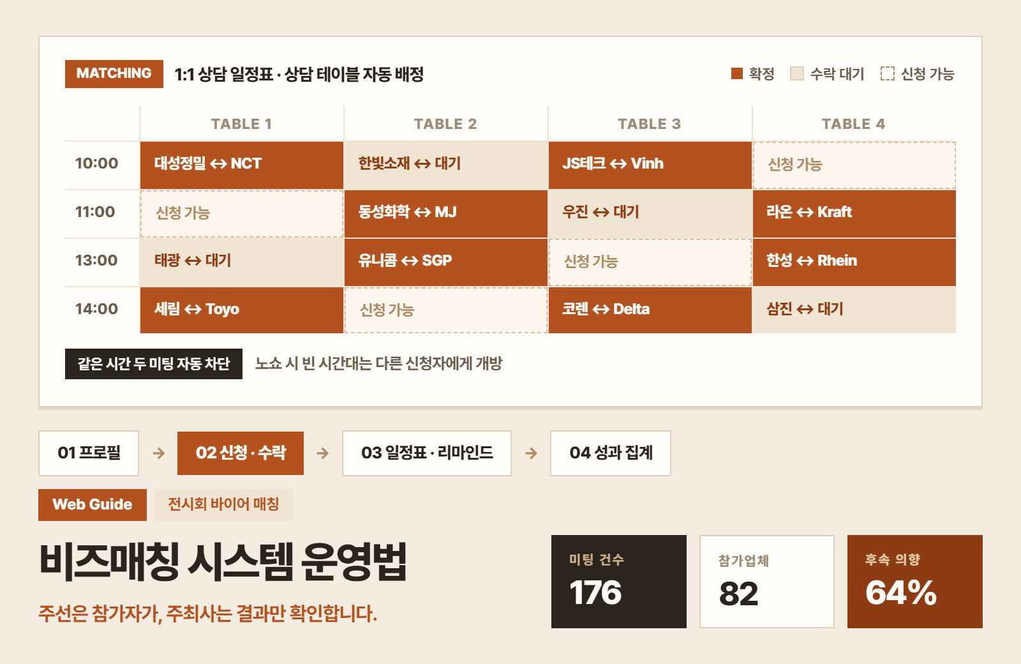The image size is (1021, 664).
Task: Click the 확정 legend color swatch
Action: [737, 73]
